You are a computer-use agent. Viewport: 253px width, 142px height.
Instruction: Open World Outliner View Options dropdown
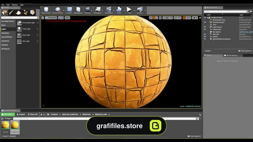245,51
